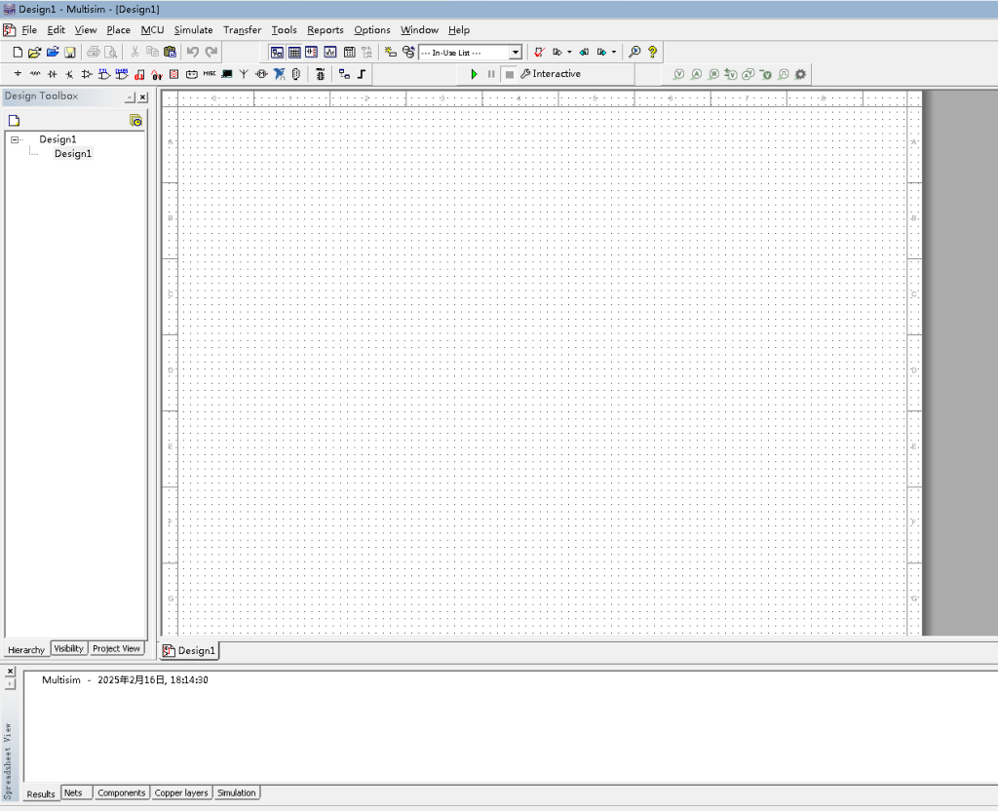Open Find examples magnifier
The height and width of the screenshot is (811, 998).
pyautogui.click(x=634, y=53)
